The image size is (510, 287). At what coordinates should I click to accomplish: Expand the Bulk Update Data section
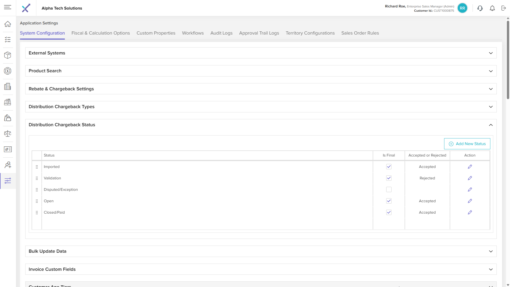(x=491, y=251)
